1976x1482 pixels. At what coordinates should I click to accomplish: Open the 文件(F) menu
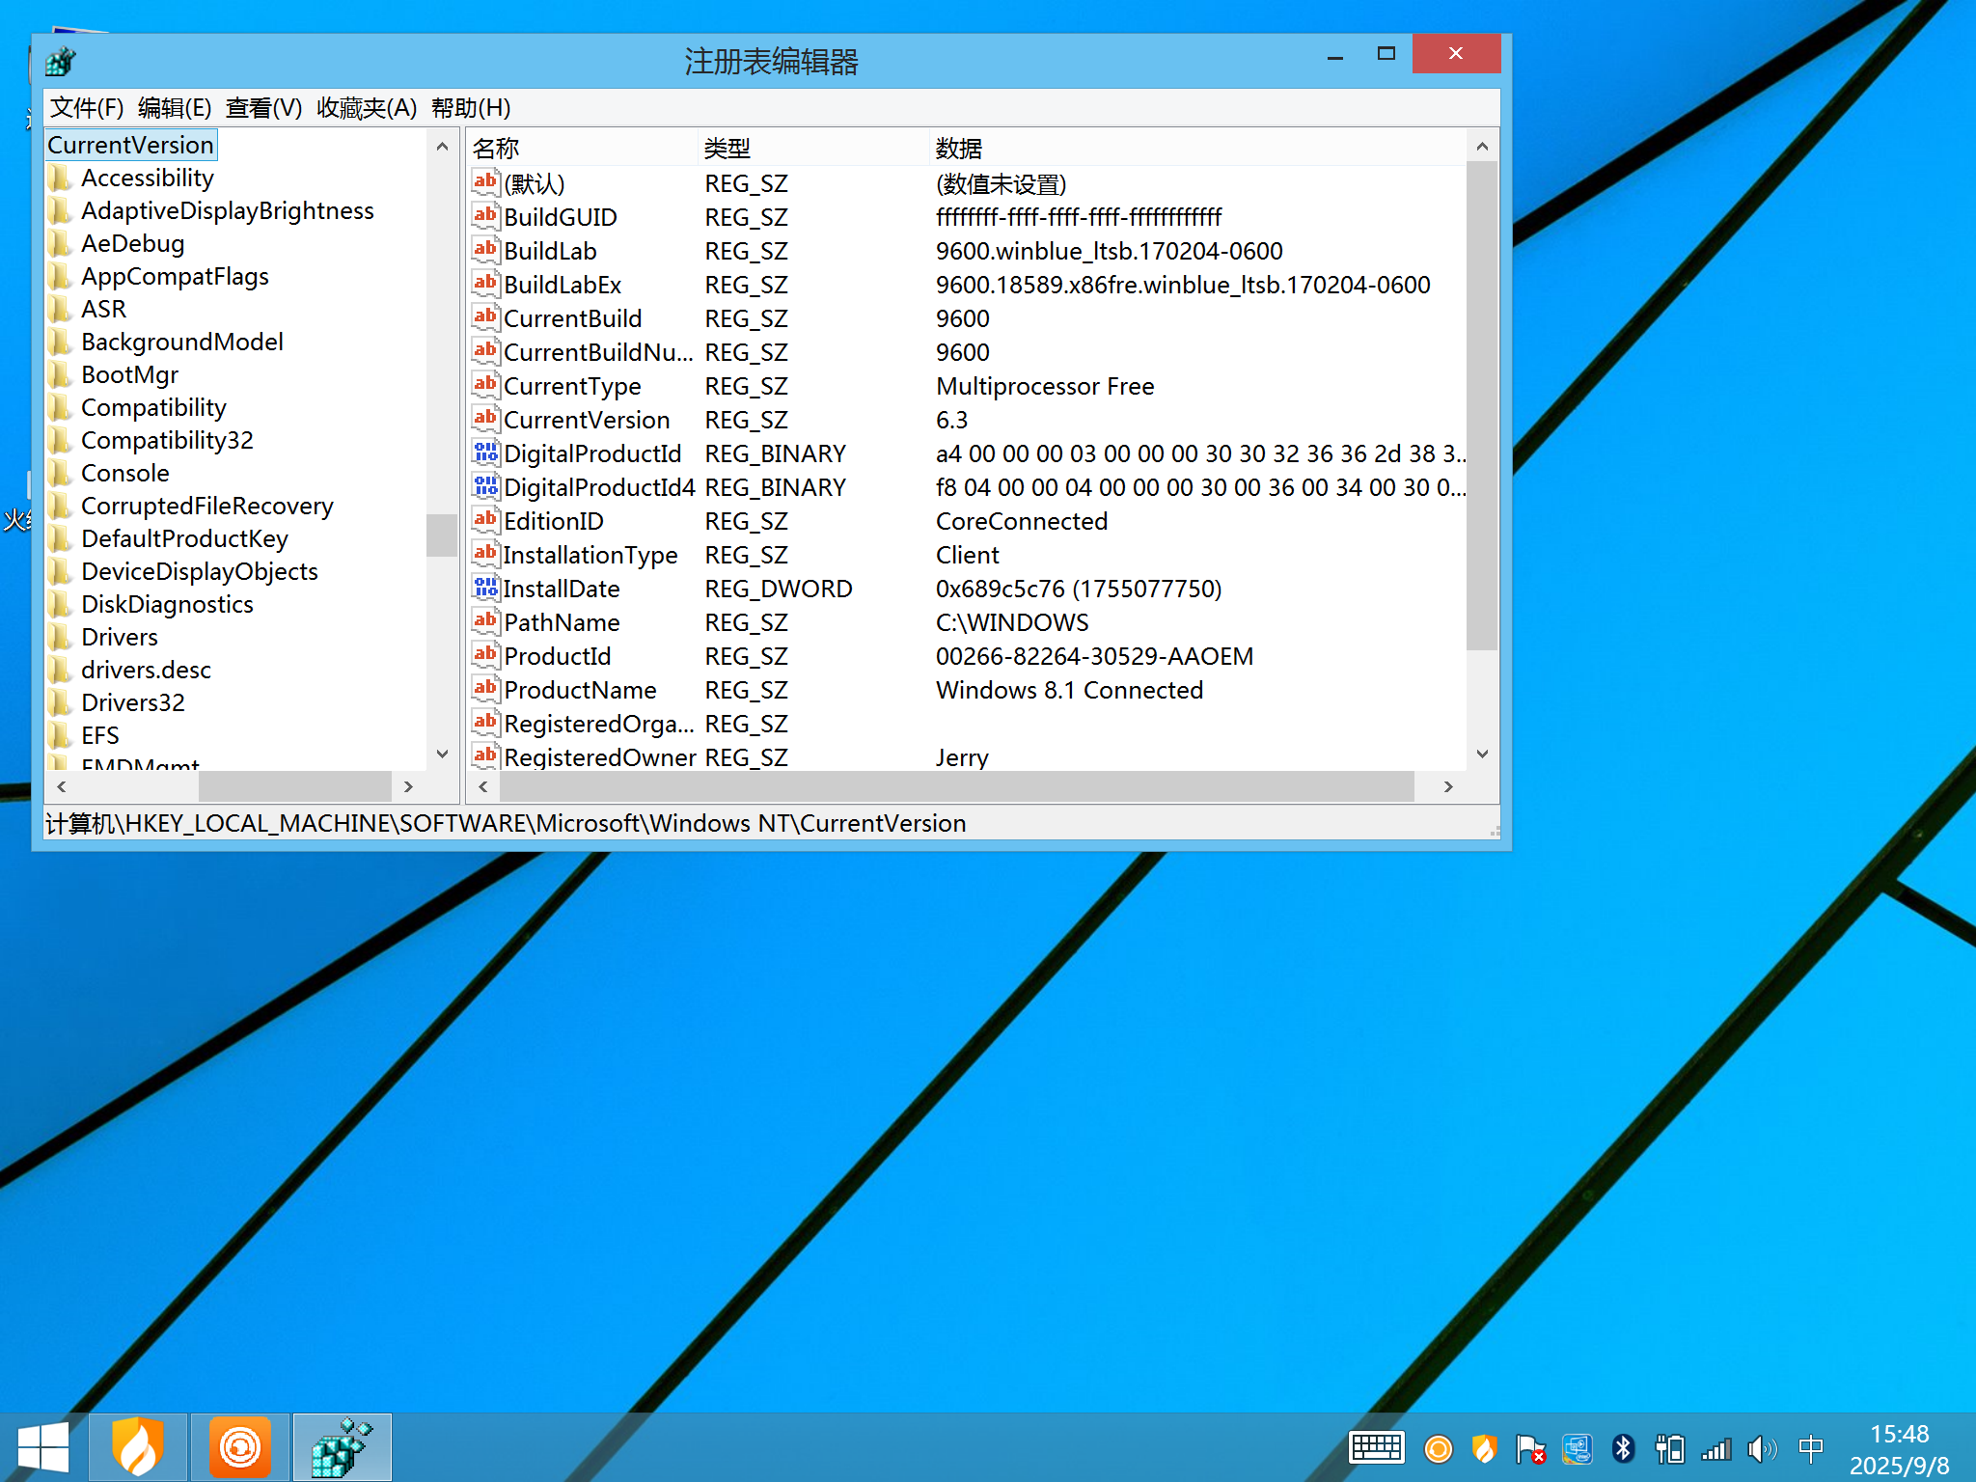pos(87,107)
